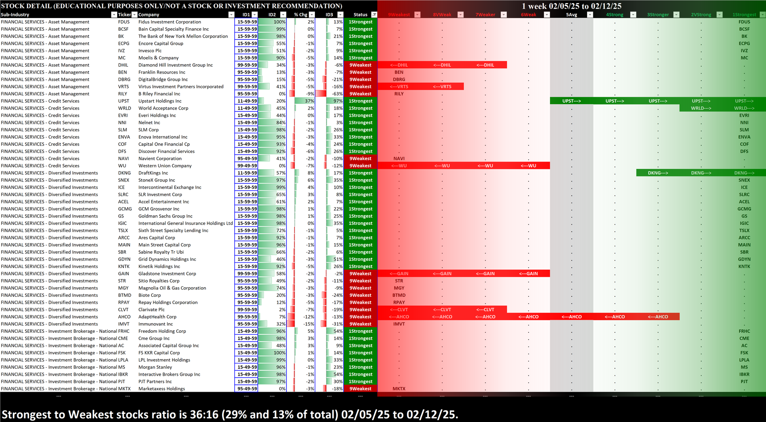This screenshot has height=422, width=766.
Task: Open the 2VStrong column filter dropdown
Action: click(x=719, y=15)
